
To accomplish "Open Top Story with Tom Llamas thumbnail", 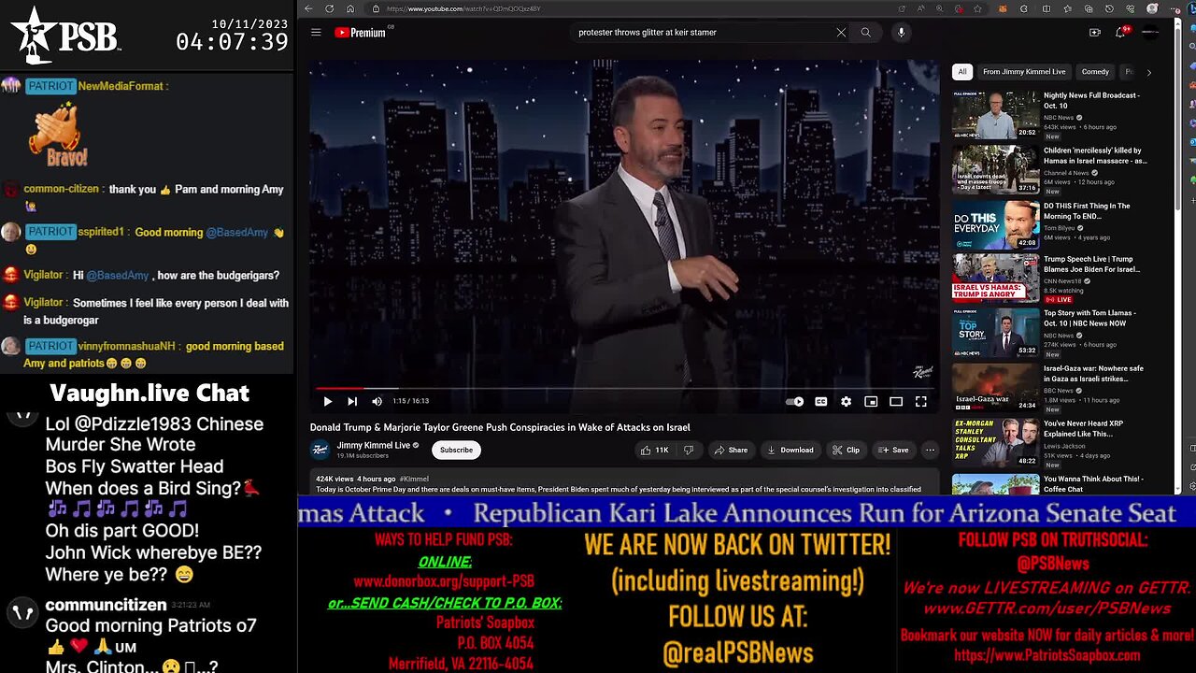I will pyautogui.click(x=995, y=333).
